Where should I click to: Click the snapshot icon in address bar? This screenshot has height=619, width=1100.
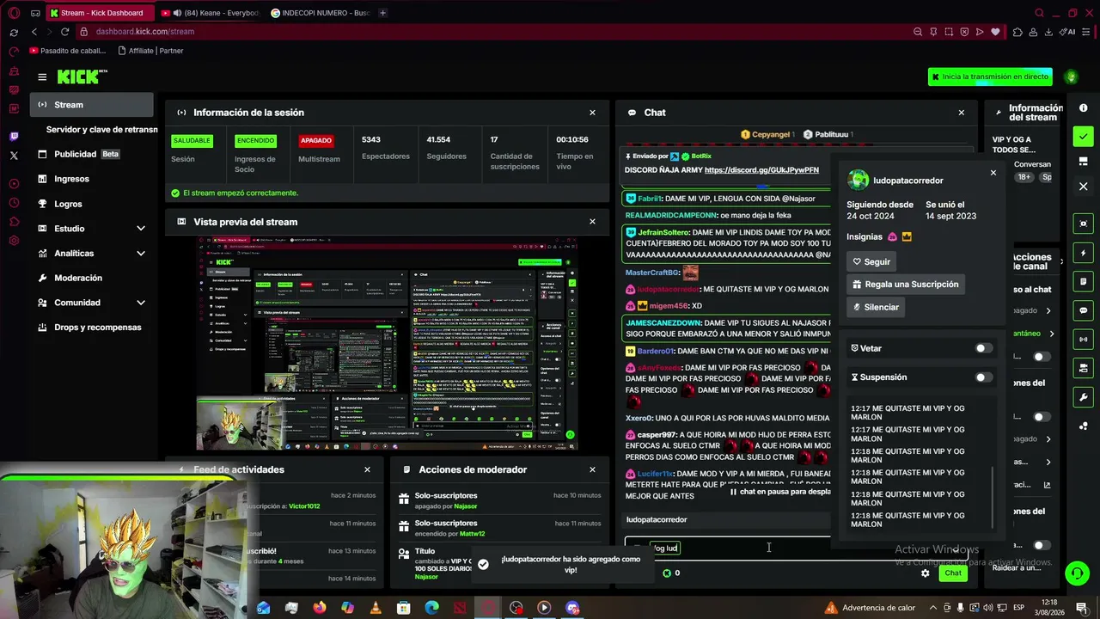pyautogui.click(x=949, y=32)
